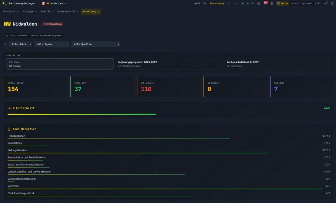The width and height of the screenshot is (336, 203).
Task: Switch to Dunkel dark theme
Action: [307, 3]
